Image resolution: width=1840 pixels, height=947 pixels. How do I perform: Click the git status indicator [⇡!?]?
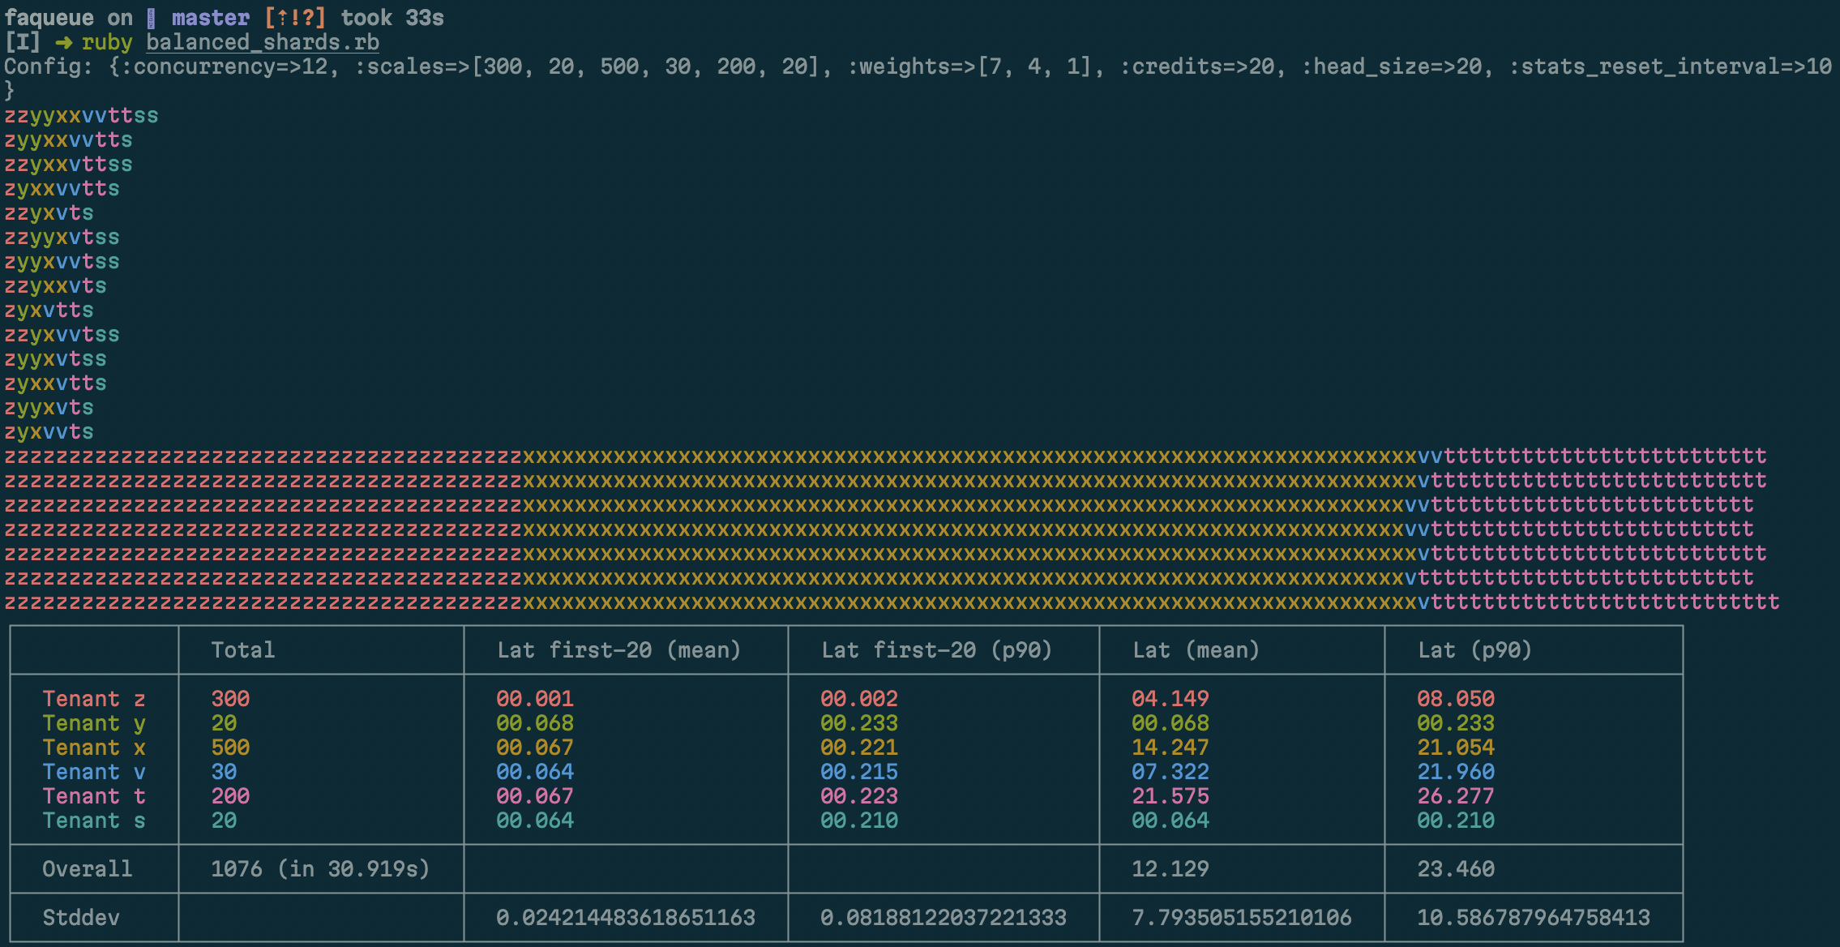[x=295, y=18]
